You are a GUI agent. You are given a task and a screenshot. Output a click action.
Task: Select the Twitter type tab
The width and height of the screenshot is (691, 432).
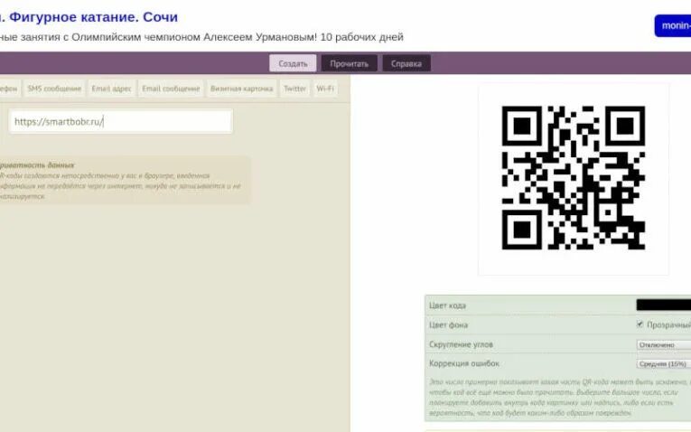coord(294,89)
